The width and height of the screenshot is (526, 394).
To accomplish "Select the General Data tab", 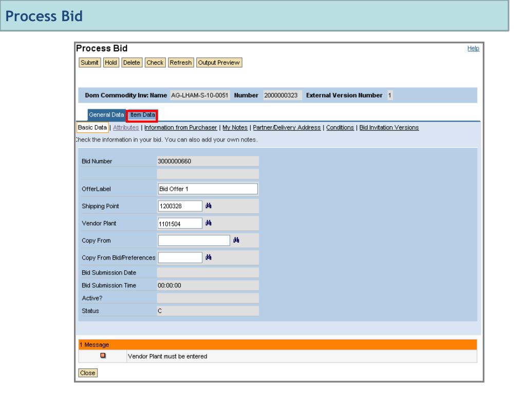I will 106,116.
